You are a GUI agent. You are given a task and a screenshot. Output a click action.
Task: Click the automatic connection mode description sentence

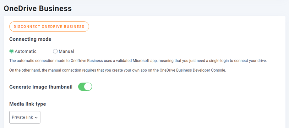click(138, 60)
